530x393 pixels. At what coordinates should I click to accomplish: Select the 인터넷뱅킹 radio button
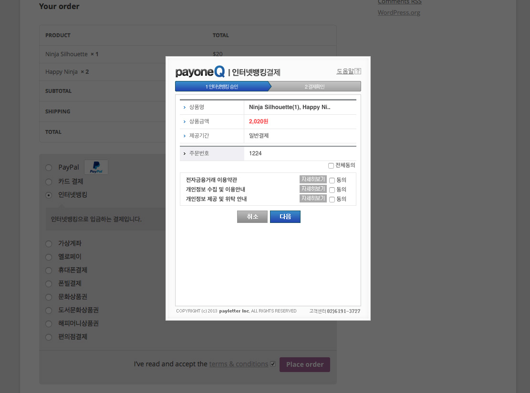click(x=49, y=195)
